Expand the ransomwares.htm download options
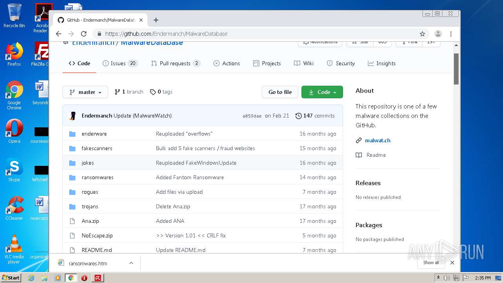This screenshot has height=283, width=503. click(131, 263)
